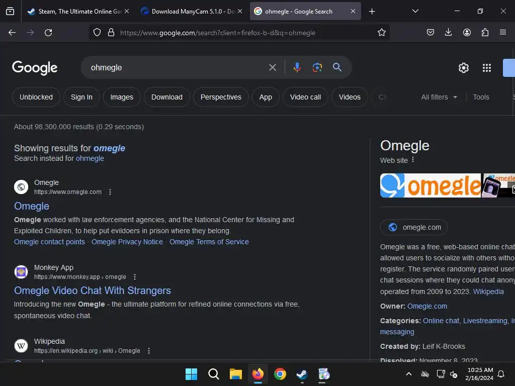This screenshot has height=386, width=515.
Task: Bookmark this page with star icon
Action: coord(381,33)
